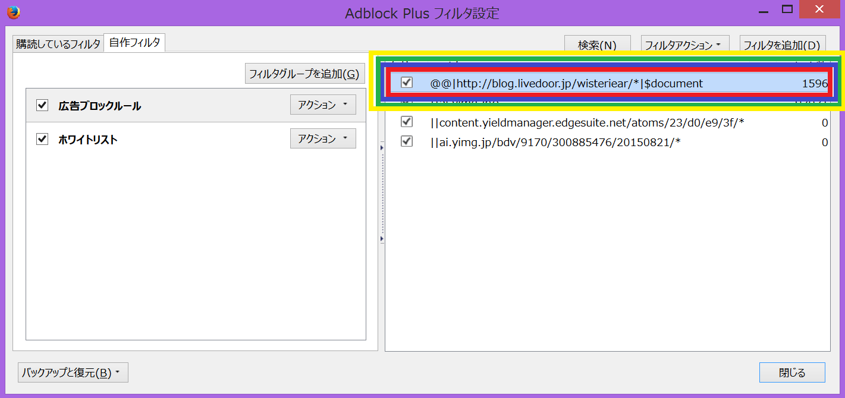Open アクション menu for ホワイトリスト
Viewport: 845px width, 398px height.
click(323, 139)
